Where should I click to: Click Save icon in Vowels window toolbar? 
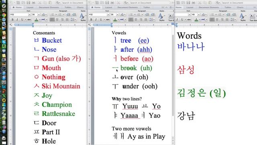(x=107, y=3)
